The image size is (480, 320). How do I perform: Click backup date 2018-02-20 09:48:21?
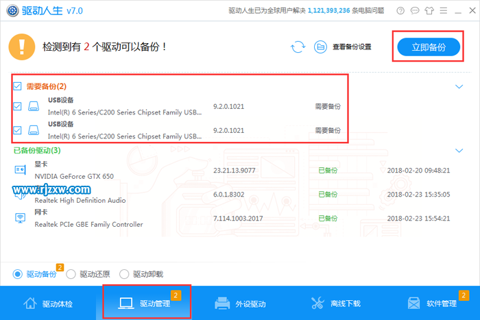(x=418, y=171)
